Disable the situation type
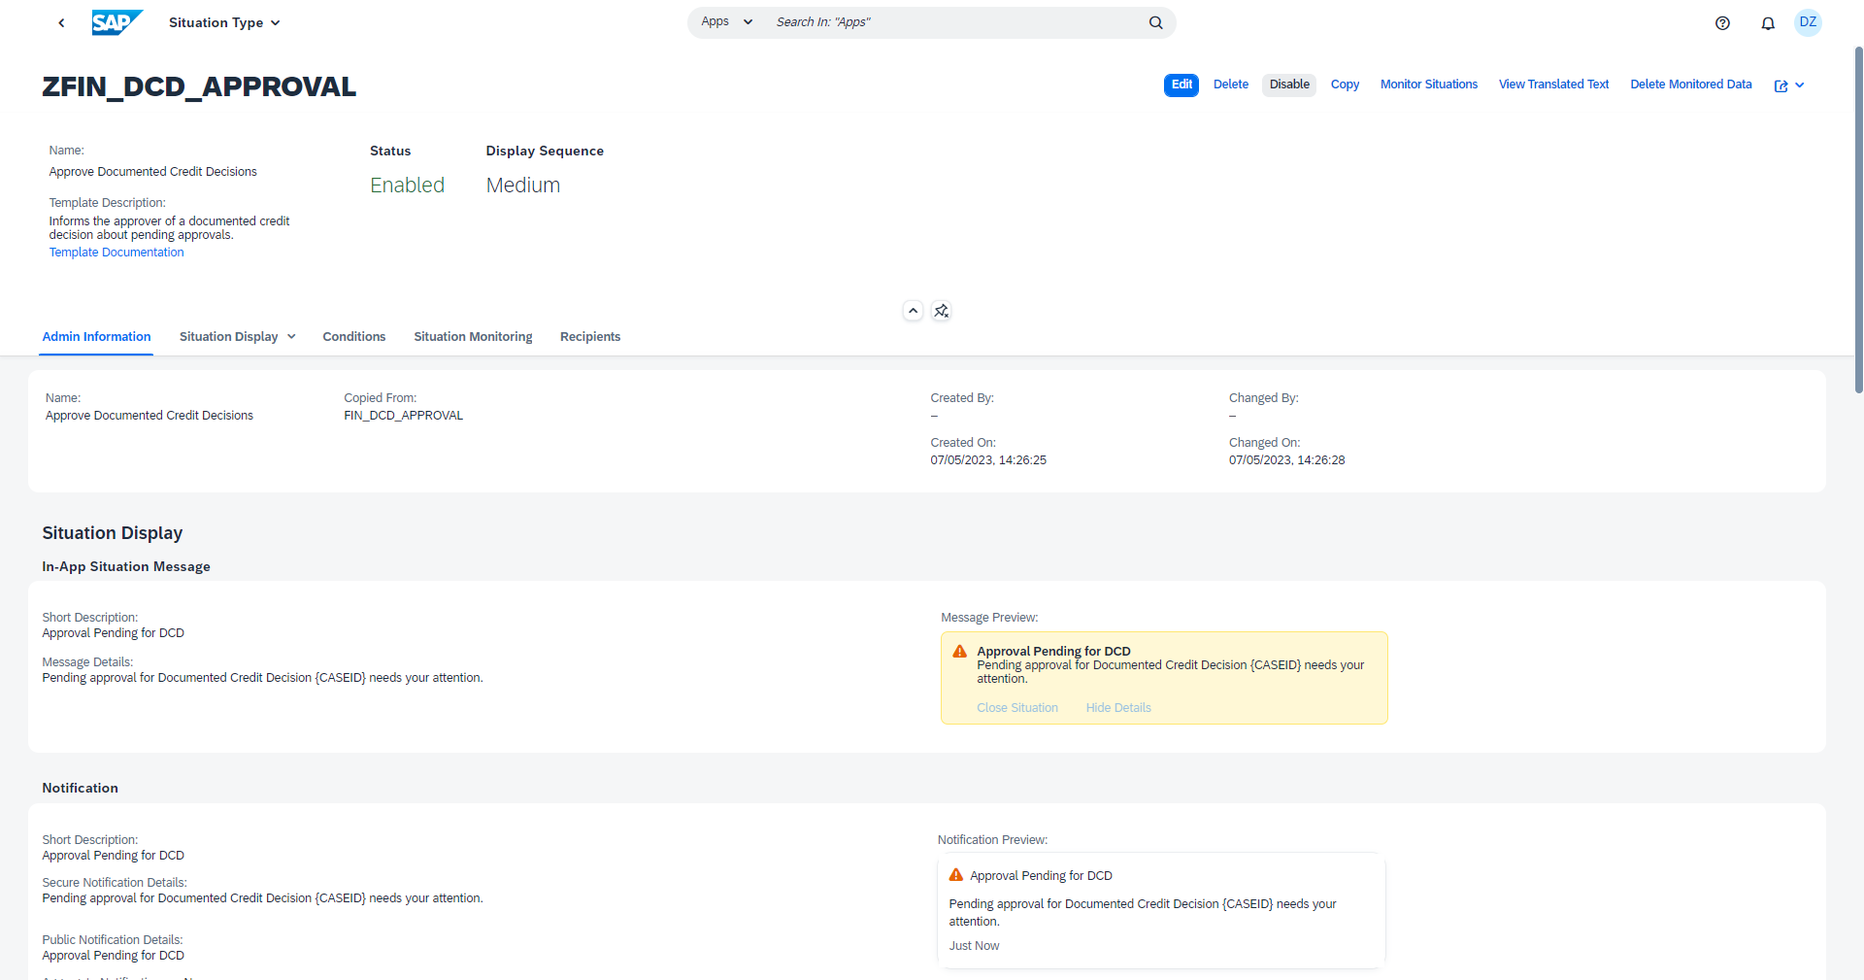 point(1288,84)
